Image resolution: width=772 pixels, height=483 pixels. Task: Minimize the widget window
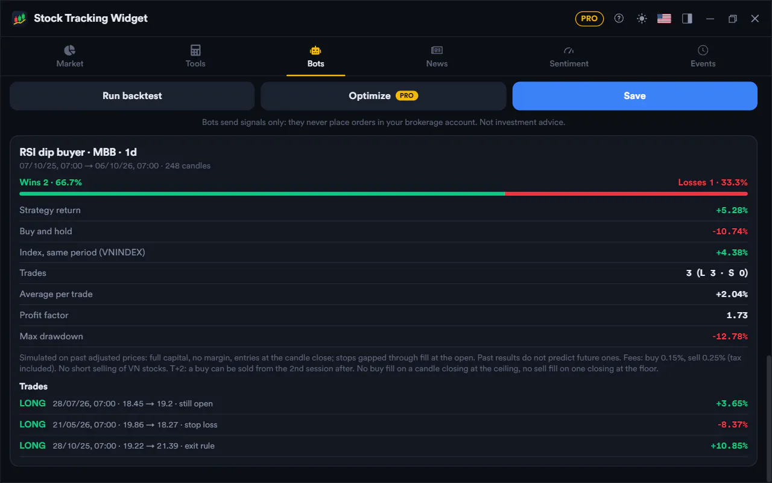coord(710,19)
